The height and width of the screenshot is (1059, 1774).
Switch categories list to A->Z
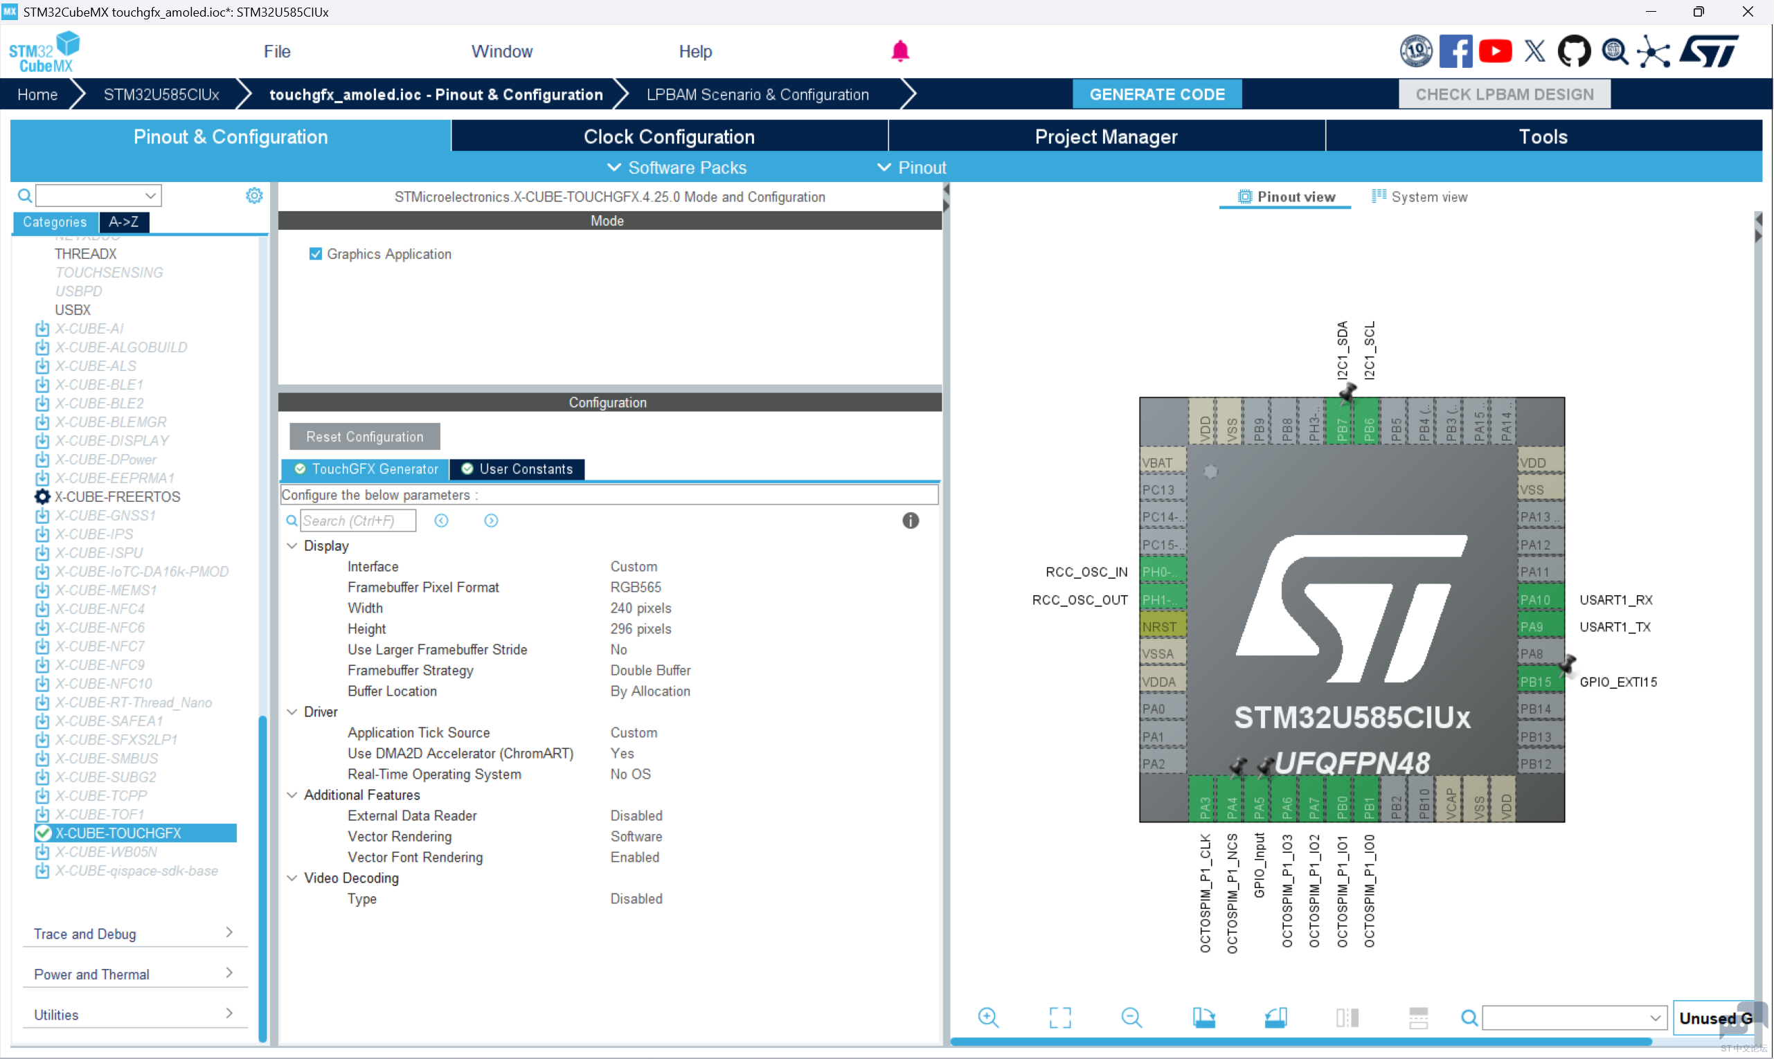pos(123,222)
